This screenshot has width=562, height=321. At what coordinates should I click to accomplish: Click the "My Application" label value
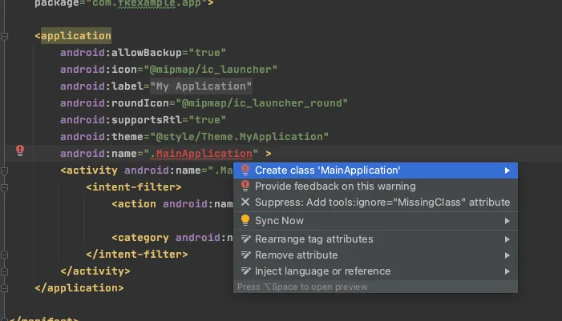(201, 86)
